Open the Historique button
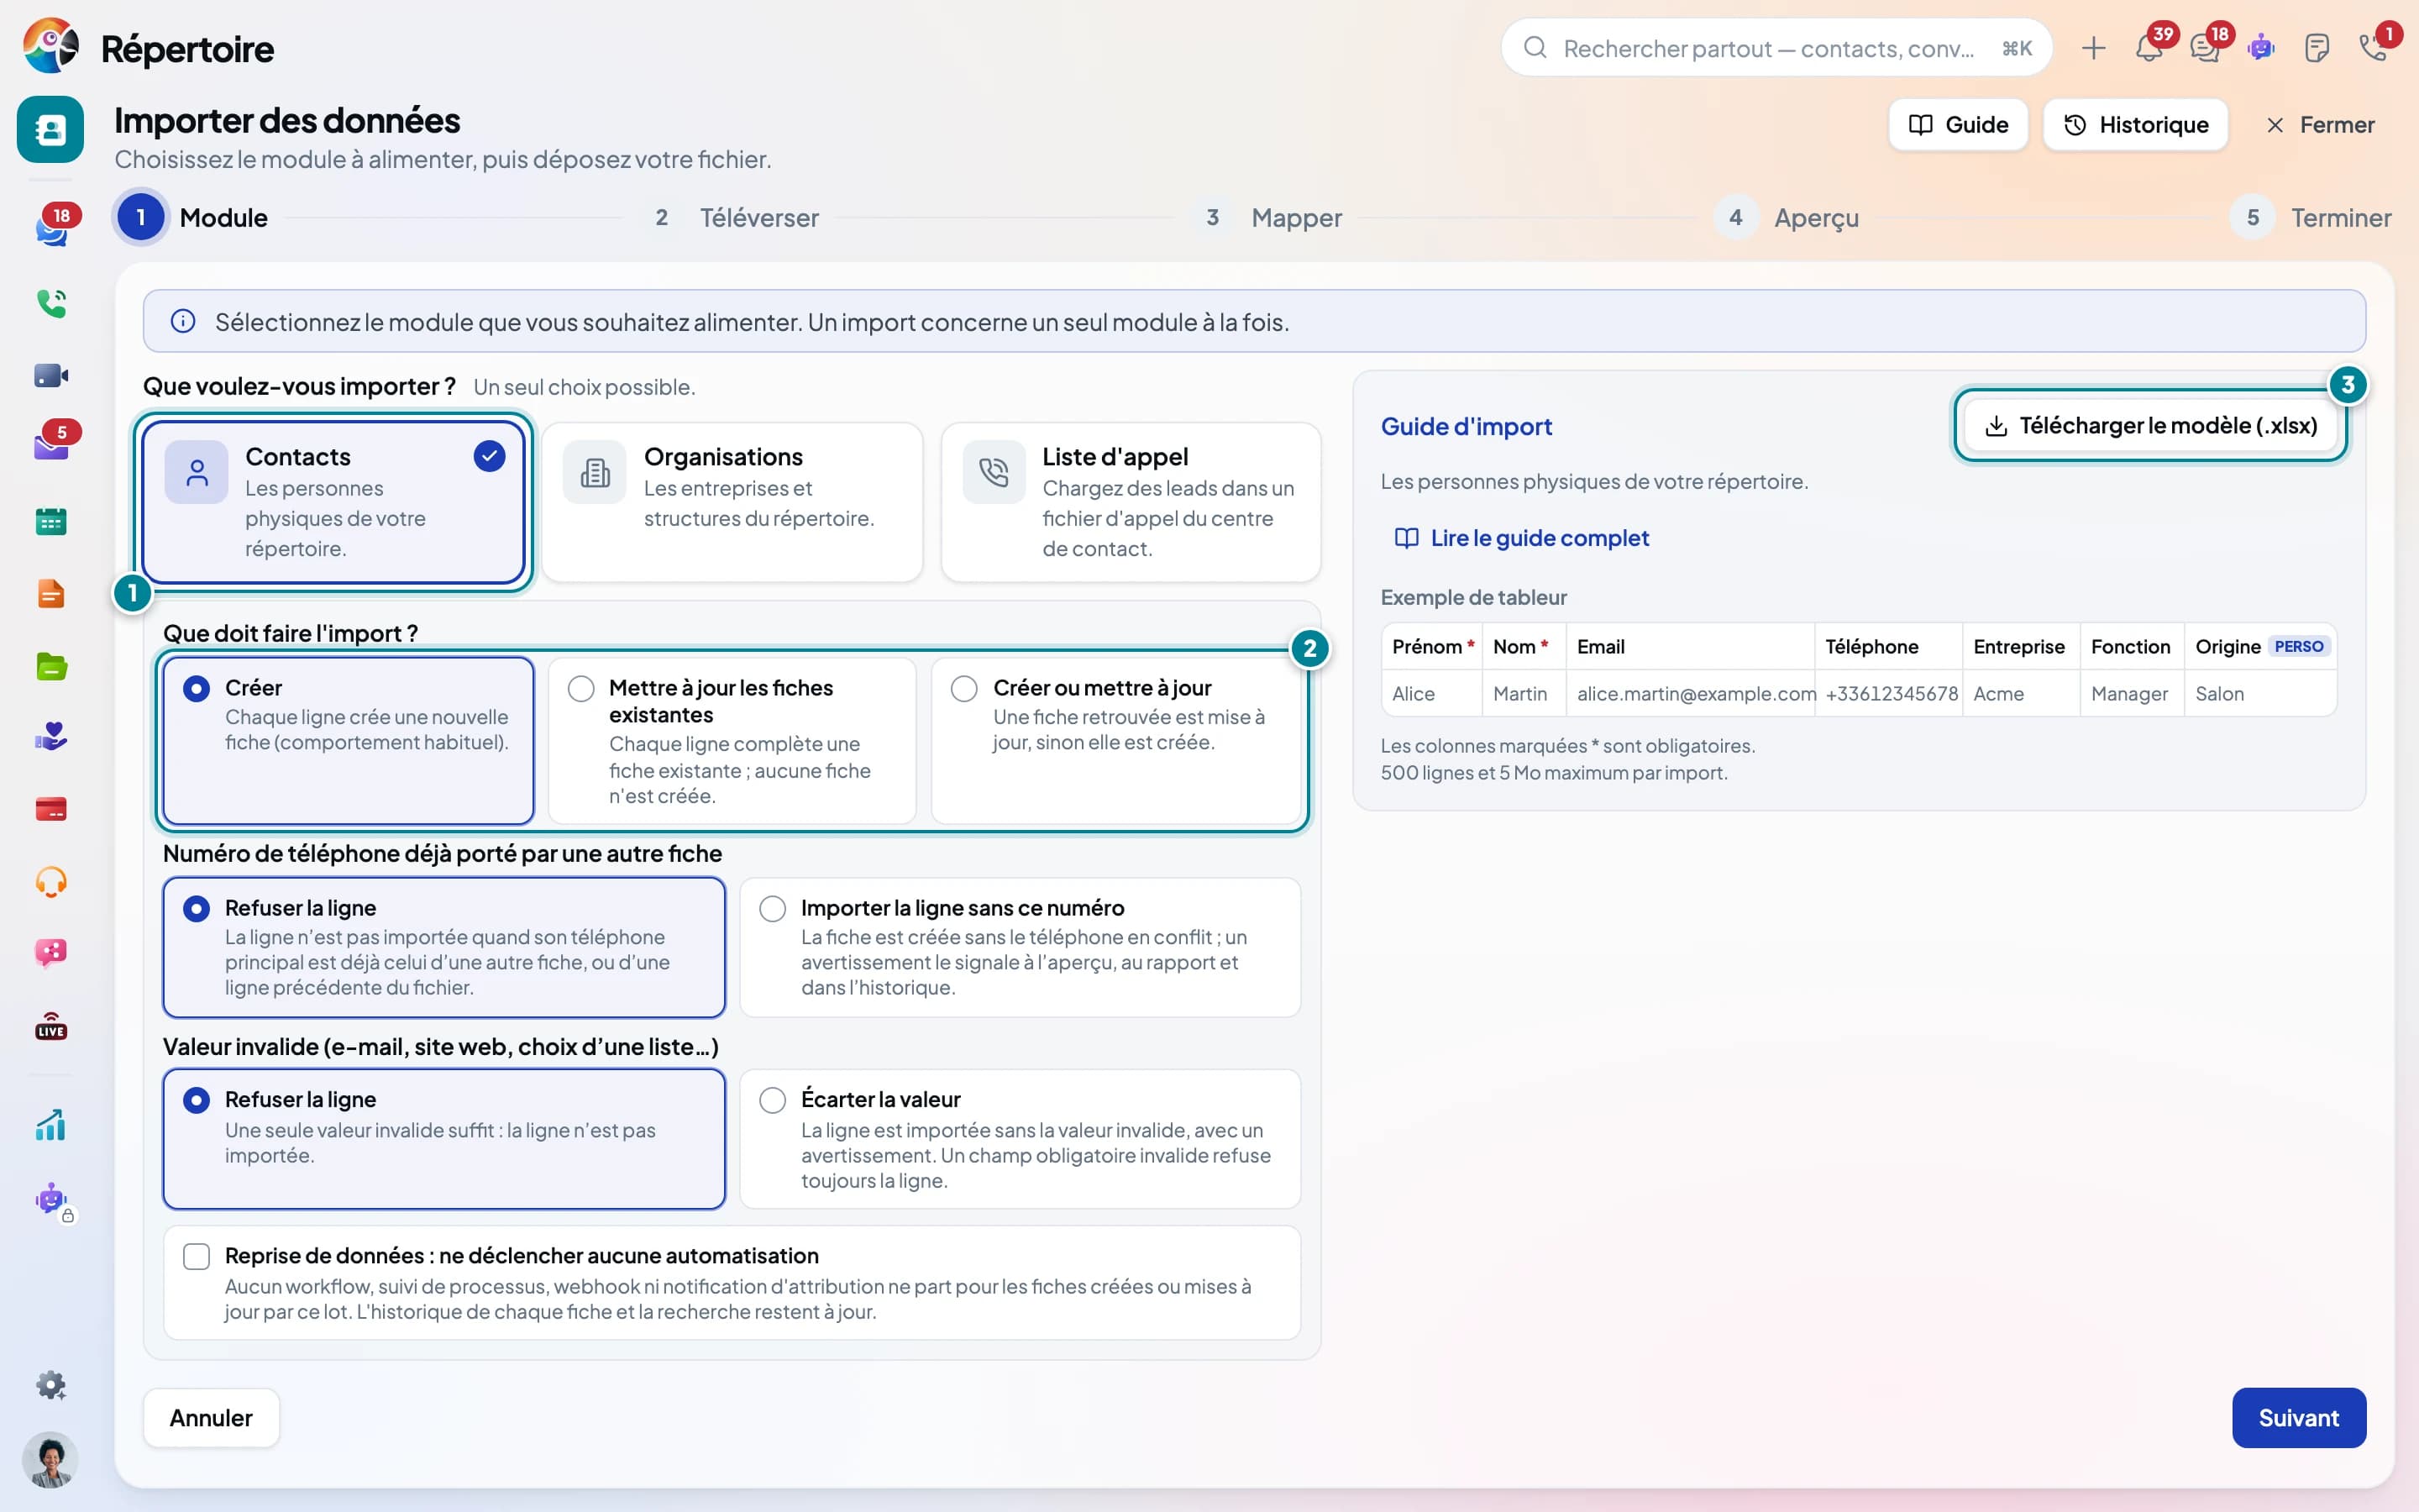This screenshot has height=1512, width=2419. tap(2136, 125)
